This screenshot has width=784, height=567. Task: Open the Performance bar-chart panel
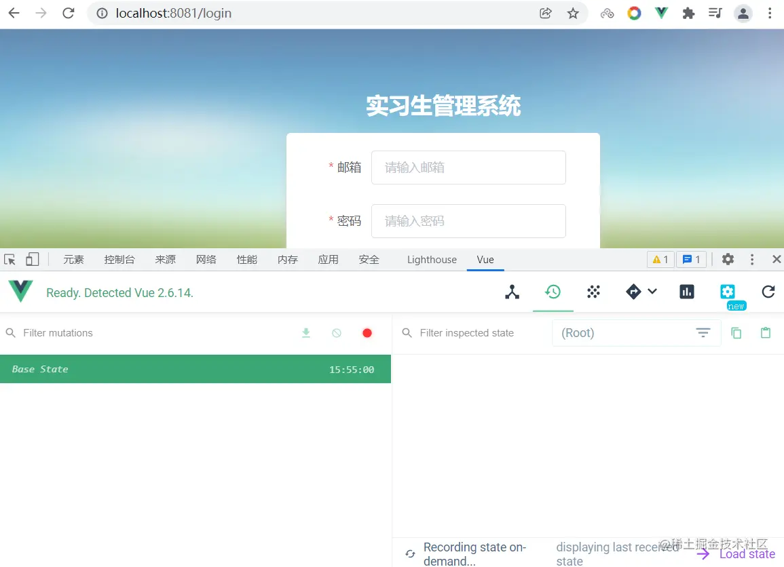tap(686, 292)
